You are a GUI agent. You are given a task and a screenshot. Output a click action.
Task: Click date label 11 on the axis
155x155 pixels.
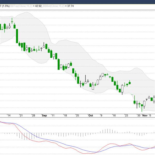(x=53, y=115)
